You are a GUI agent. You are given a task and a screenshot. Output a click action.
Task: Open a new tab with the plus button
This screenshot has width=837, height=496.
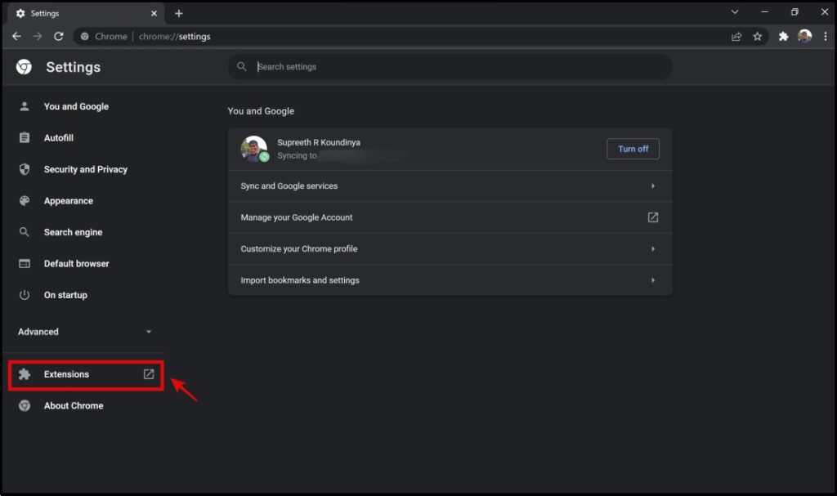tap(179, 13)
